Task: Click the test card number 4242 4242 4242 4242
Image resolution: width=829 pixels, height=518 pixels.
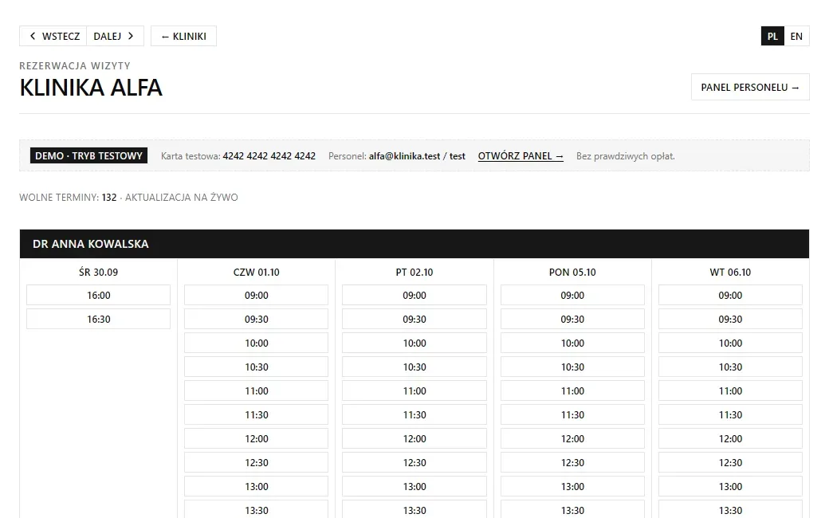Action: (269, 156)
